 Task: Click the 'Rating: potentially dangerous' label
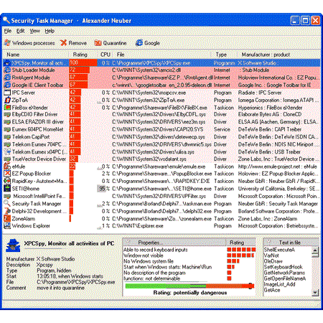pos(190,293)
